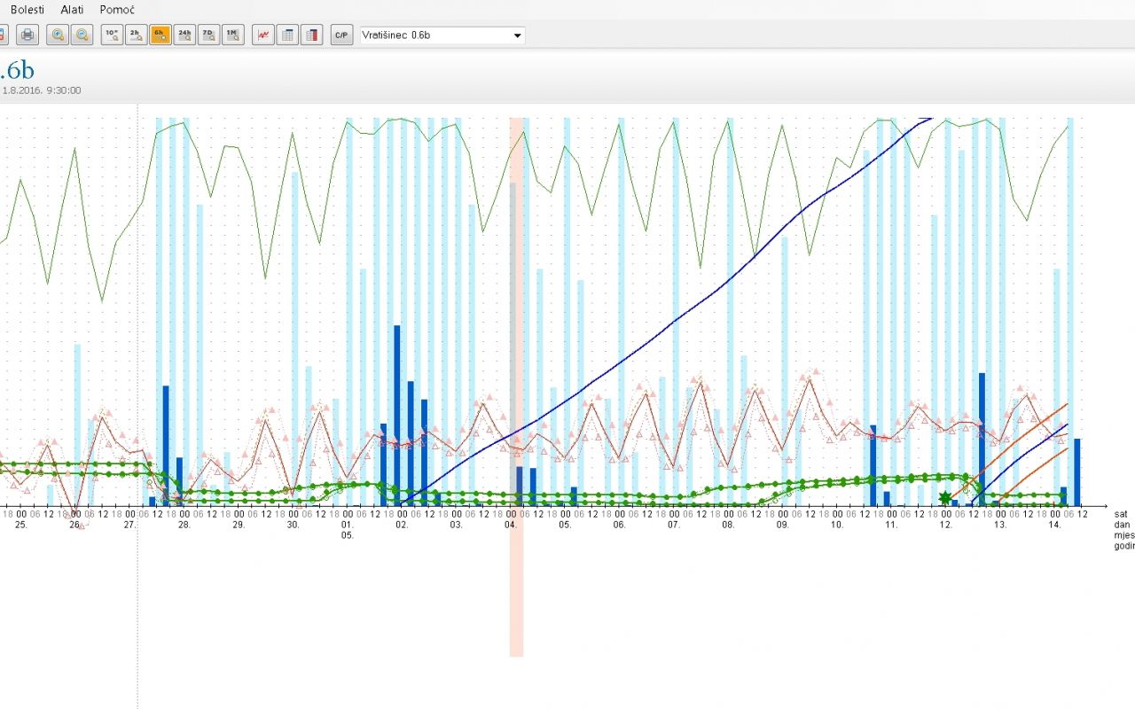Viewport: 1135px width, 709px height.
Task: Switch to the 7D interval view
Action: click(208, 35)
